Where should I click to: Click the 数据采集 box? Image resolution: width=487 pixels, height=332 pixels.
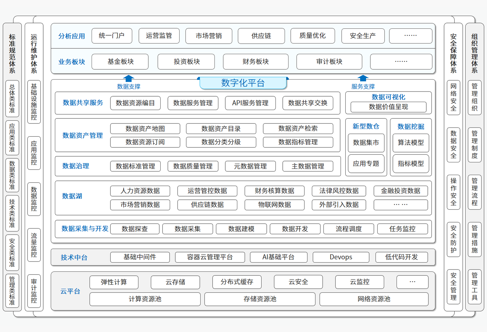(188, 229)
